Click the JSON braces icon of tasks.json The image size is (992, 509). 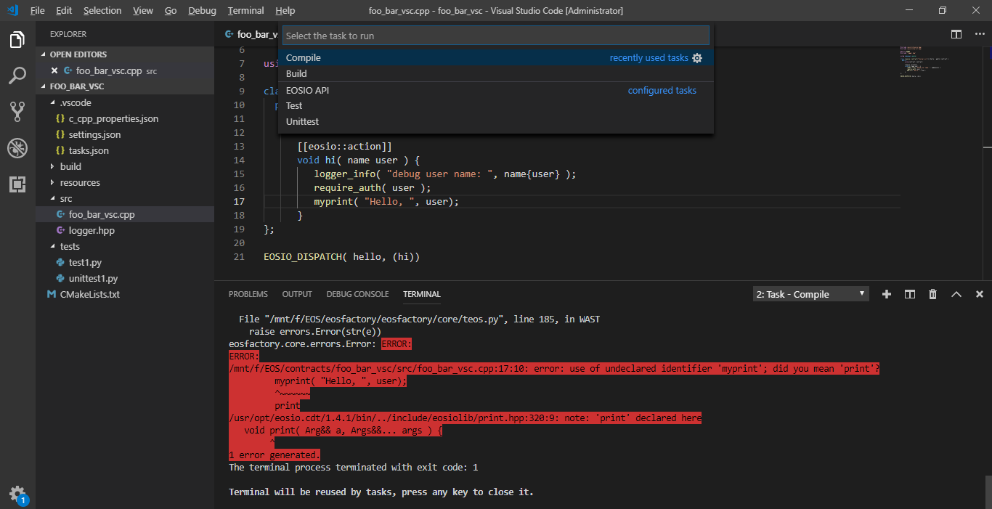click(x=61, y=151)
